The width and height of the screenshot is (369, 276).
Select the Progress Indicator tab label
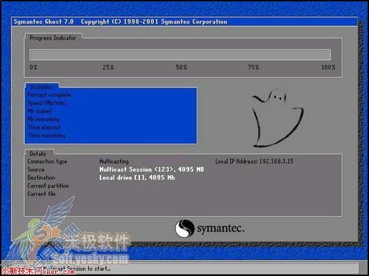click(53, 38)
